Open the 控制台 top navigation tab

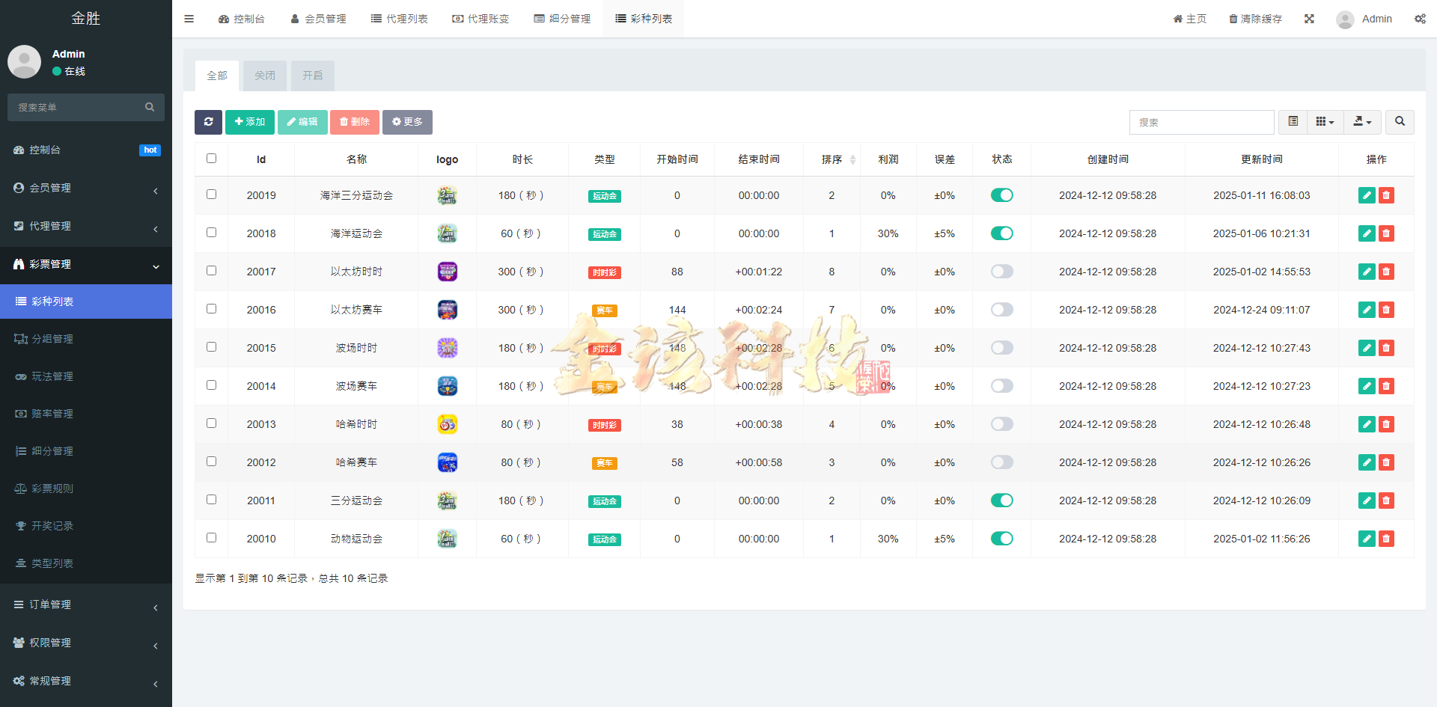tap(242, 19)
